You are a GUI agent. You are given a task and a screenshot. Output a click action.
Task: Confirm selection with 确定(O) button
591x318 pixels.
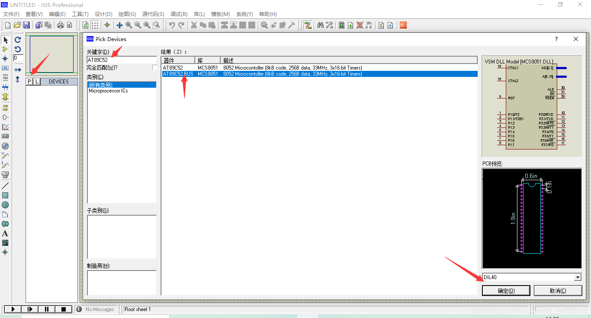click(506, 291)
